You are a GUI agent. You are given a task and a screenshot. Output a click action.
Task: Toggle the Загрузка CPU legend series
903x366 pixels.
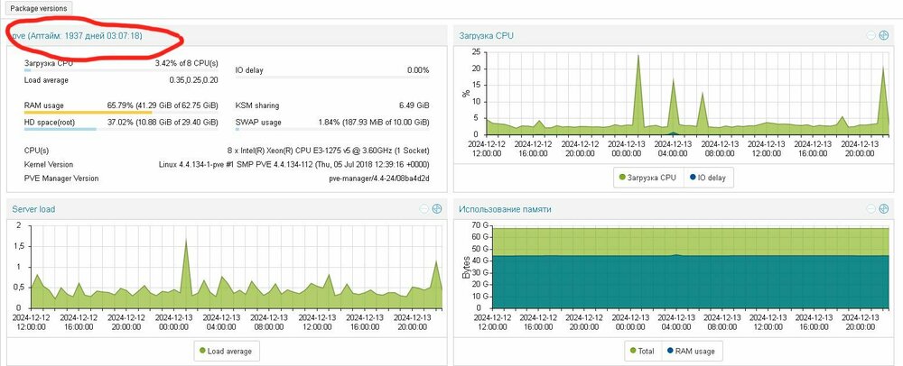point(647,178)
